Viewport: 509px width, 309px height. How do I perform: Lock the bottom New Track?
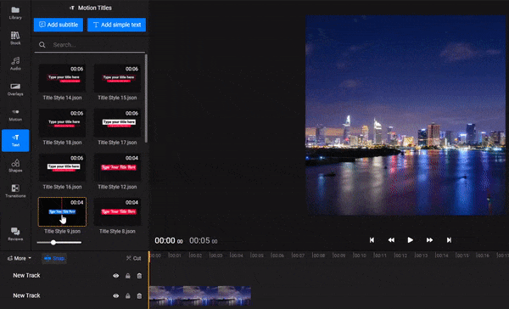(128, 295)
